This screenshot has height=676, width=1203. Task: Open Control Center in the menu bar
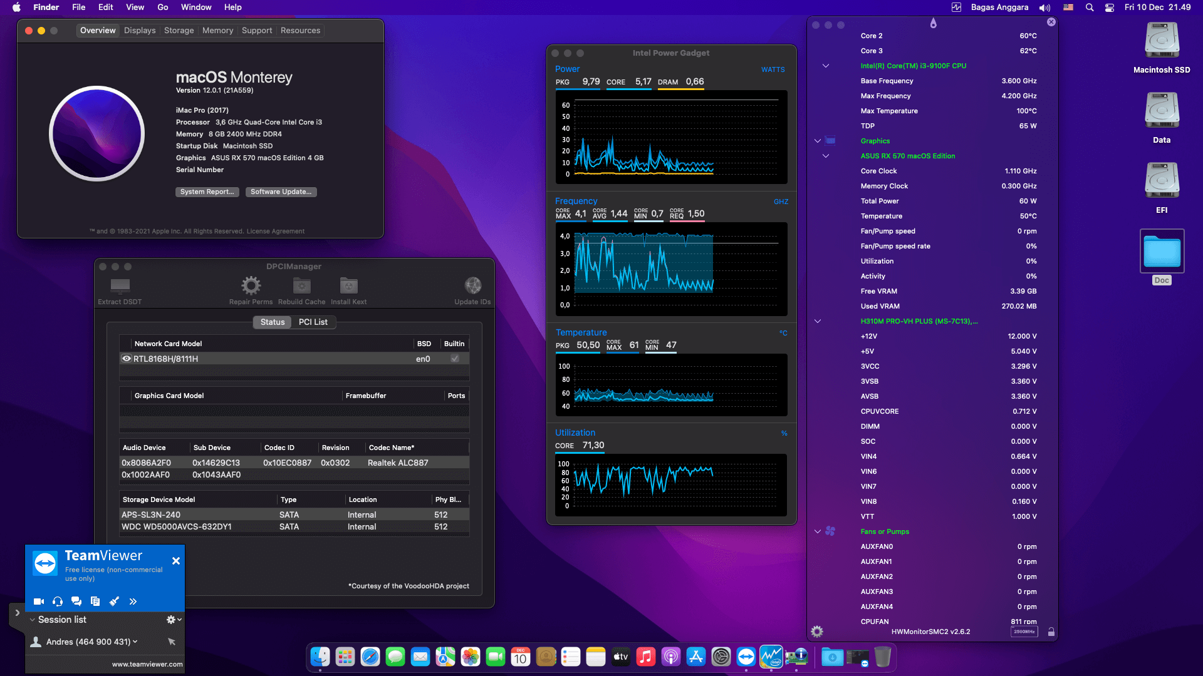coord(1110,8)
